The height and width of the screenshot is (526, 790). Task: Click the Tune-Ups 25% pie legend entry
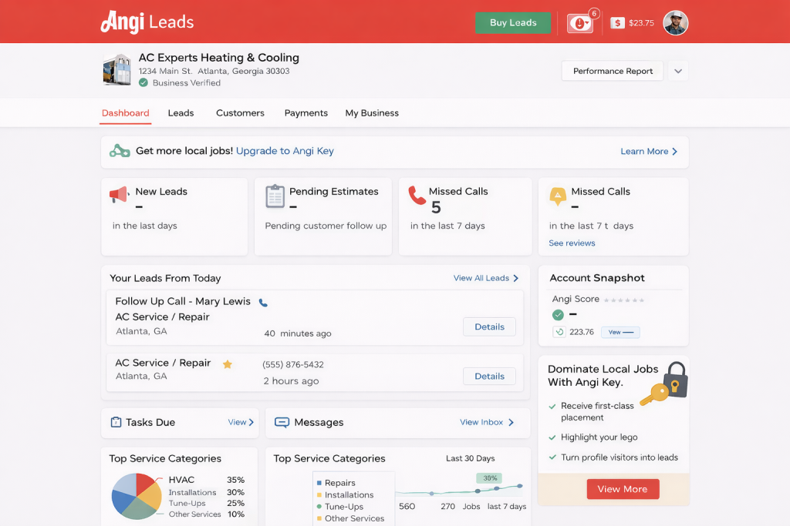pos(207,504)
